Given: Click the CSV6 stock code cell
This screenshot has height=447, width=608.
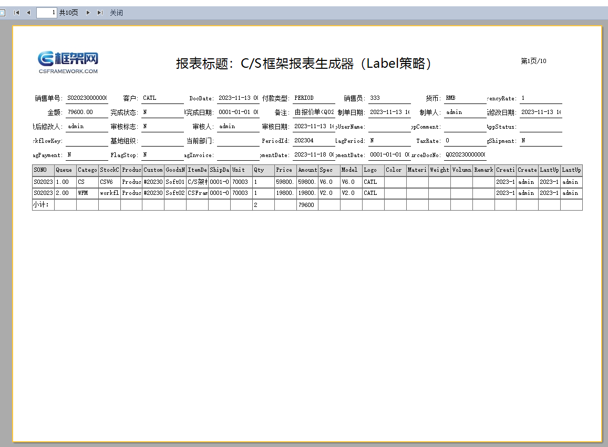Looking at the screenshot, I should [109, 182].
